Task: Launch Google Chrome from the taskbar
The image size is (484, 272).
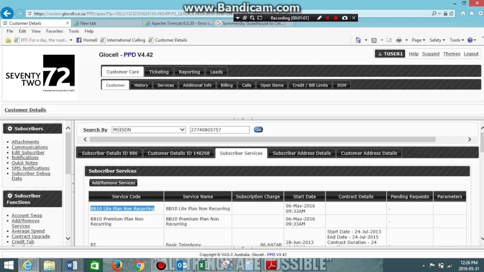Action: coord(139,265)
